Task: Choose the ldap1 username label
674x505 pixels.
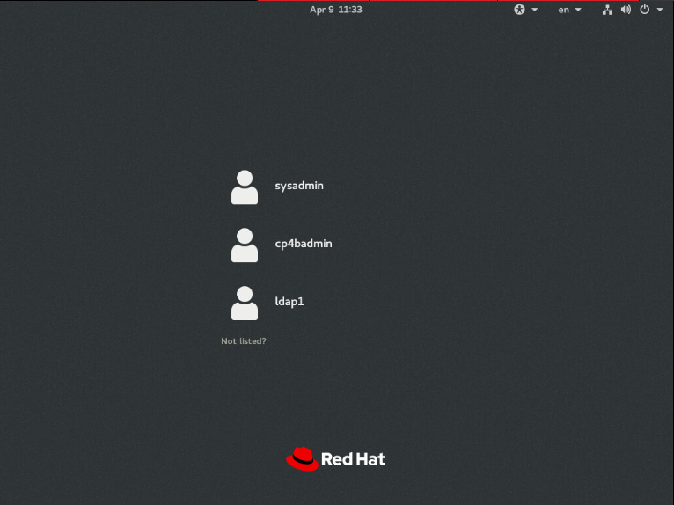Action: [289, 301]
